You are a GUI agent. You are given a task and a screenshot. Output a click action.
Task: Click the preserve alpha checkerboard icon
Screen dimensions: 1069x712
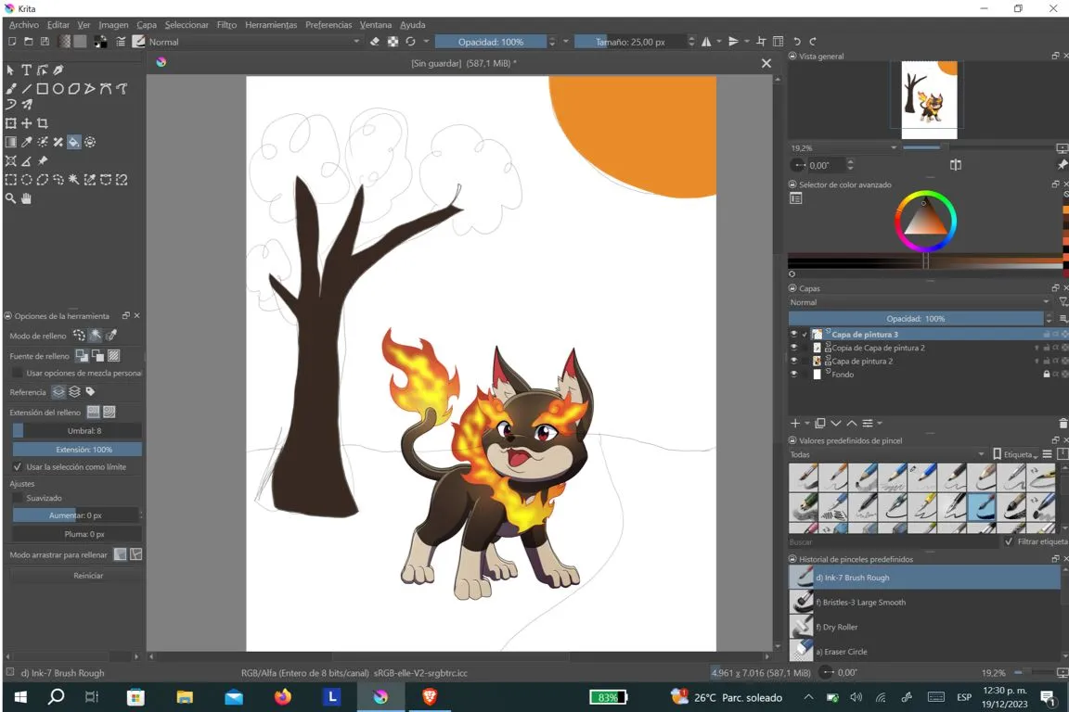tap(393, 42)
